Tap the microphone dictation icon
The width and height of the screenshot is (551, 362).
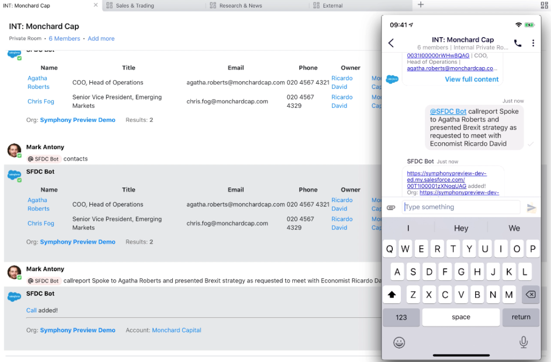(x=524, y=342)
